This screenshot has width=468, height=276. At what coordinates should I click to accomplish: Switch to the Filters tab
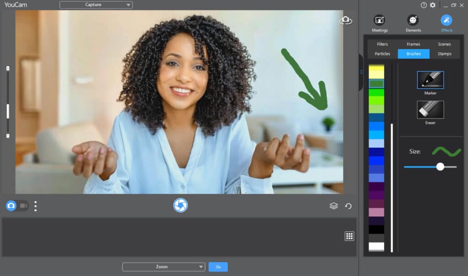[x=383, y=44]
